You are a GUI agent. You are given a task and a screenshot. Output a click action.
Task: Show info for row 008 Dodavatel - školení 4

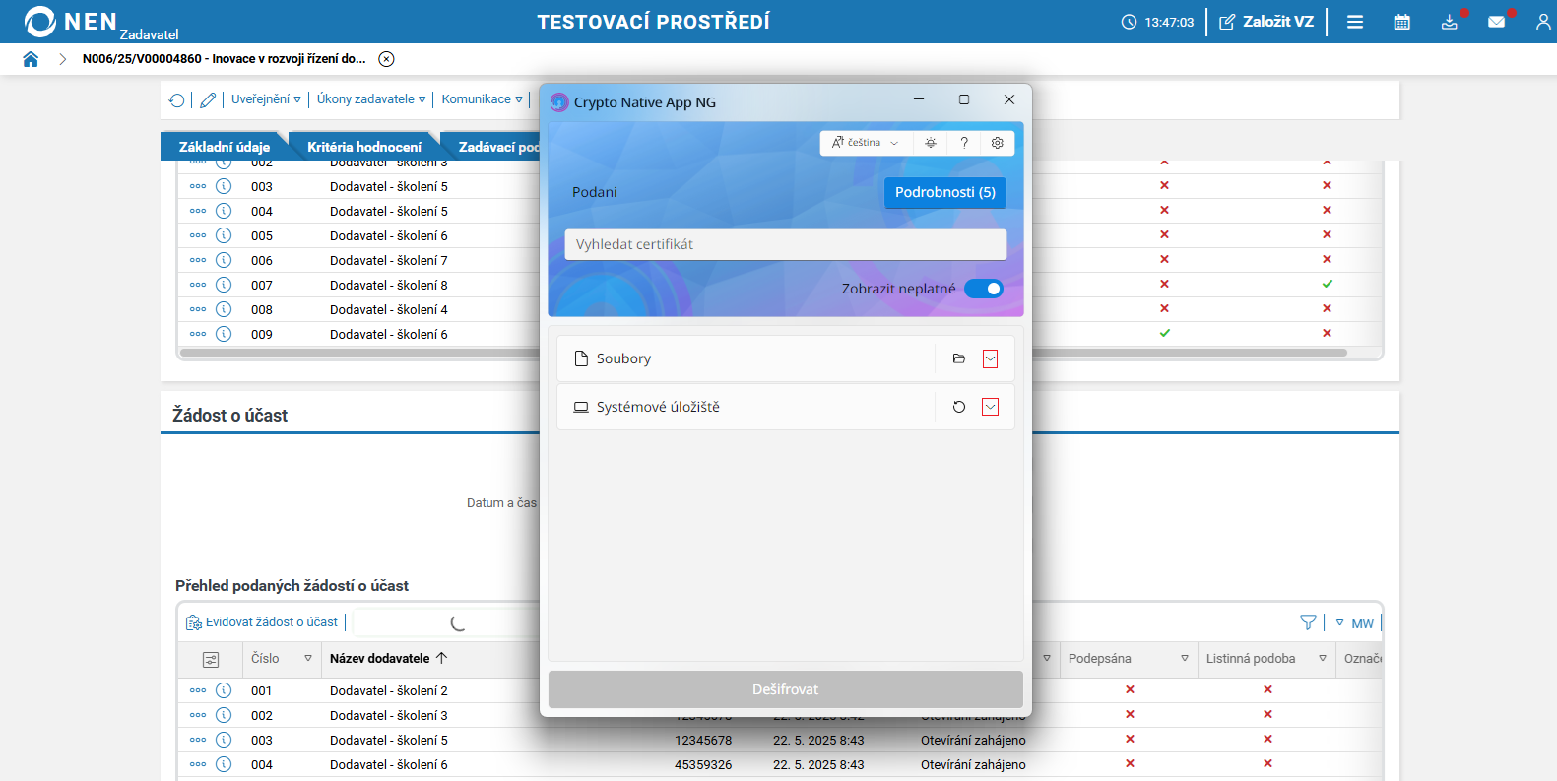(224, 309)
